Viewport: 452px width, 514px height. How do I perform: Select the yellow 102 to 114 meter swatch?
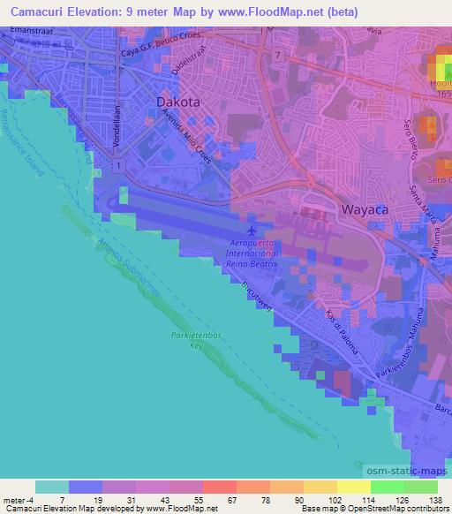[x=354, y=487]
